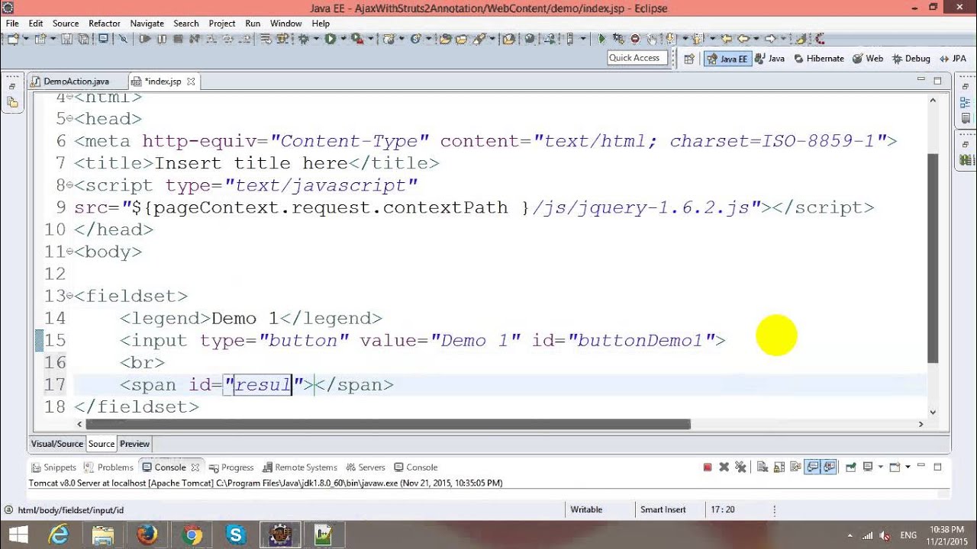
Task: Switch to the Web perspective
Action: 868,59
